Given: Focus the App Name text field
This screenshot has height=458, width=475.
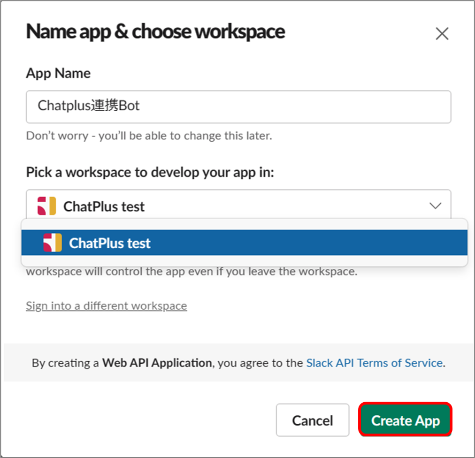Looking at the screenshot, I should click(x=238, y=107).
